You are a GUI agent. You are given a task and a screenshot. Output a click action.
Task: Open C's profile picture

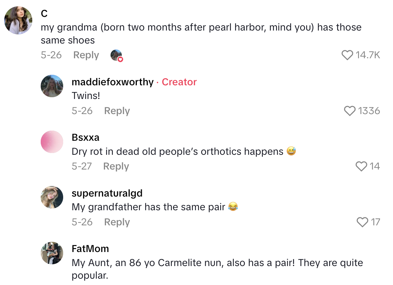18,20
